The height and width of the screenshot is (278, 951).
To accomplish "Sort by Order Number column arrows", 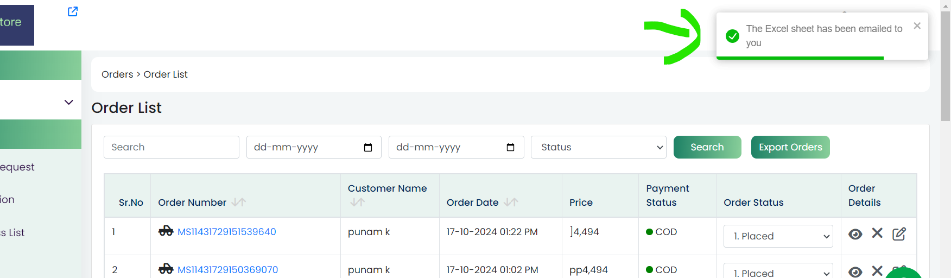I will coord(238,202).
